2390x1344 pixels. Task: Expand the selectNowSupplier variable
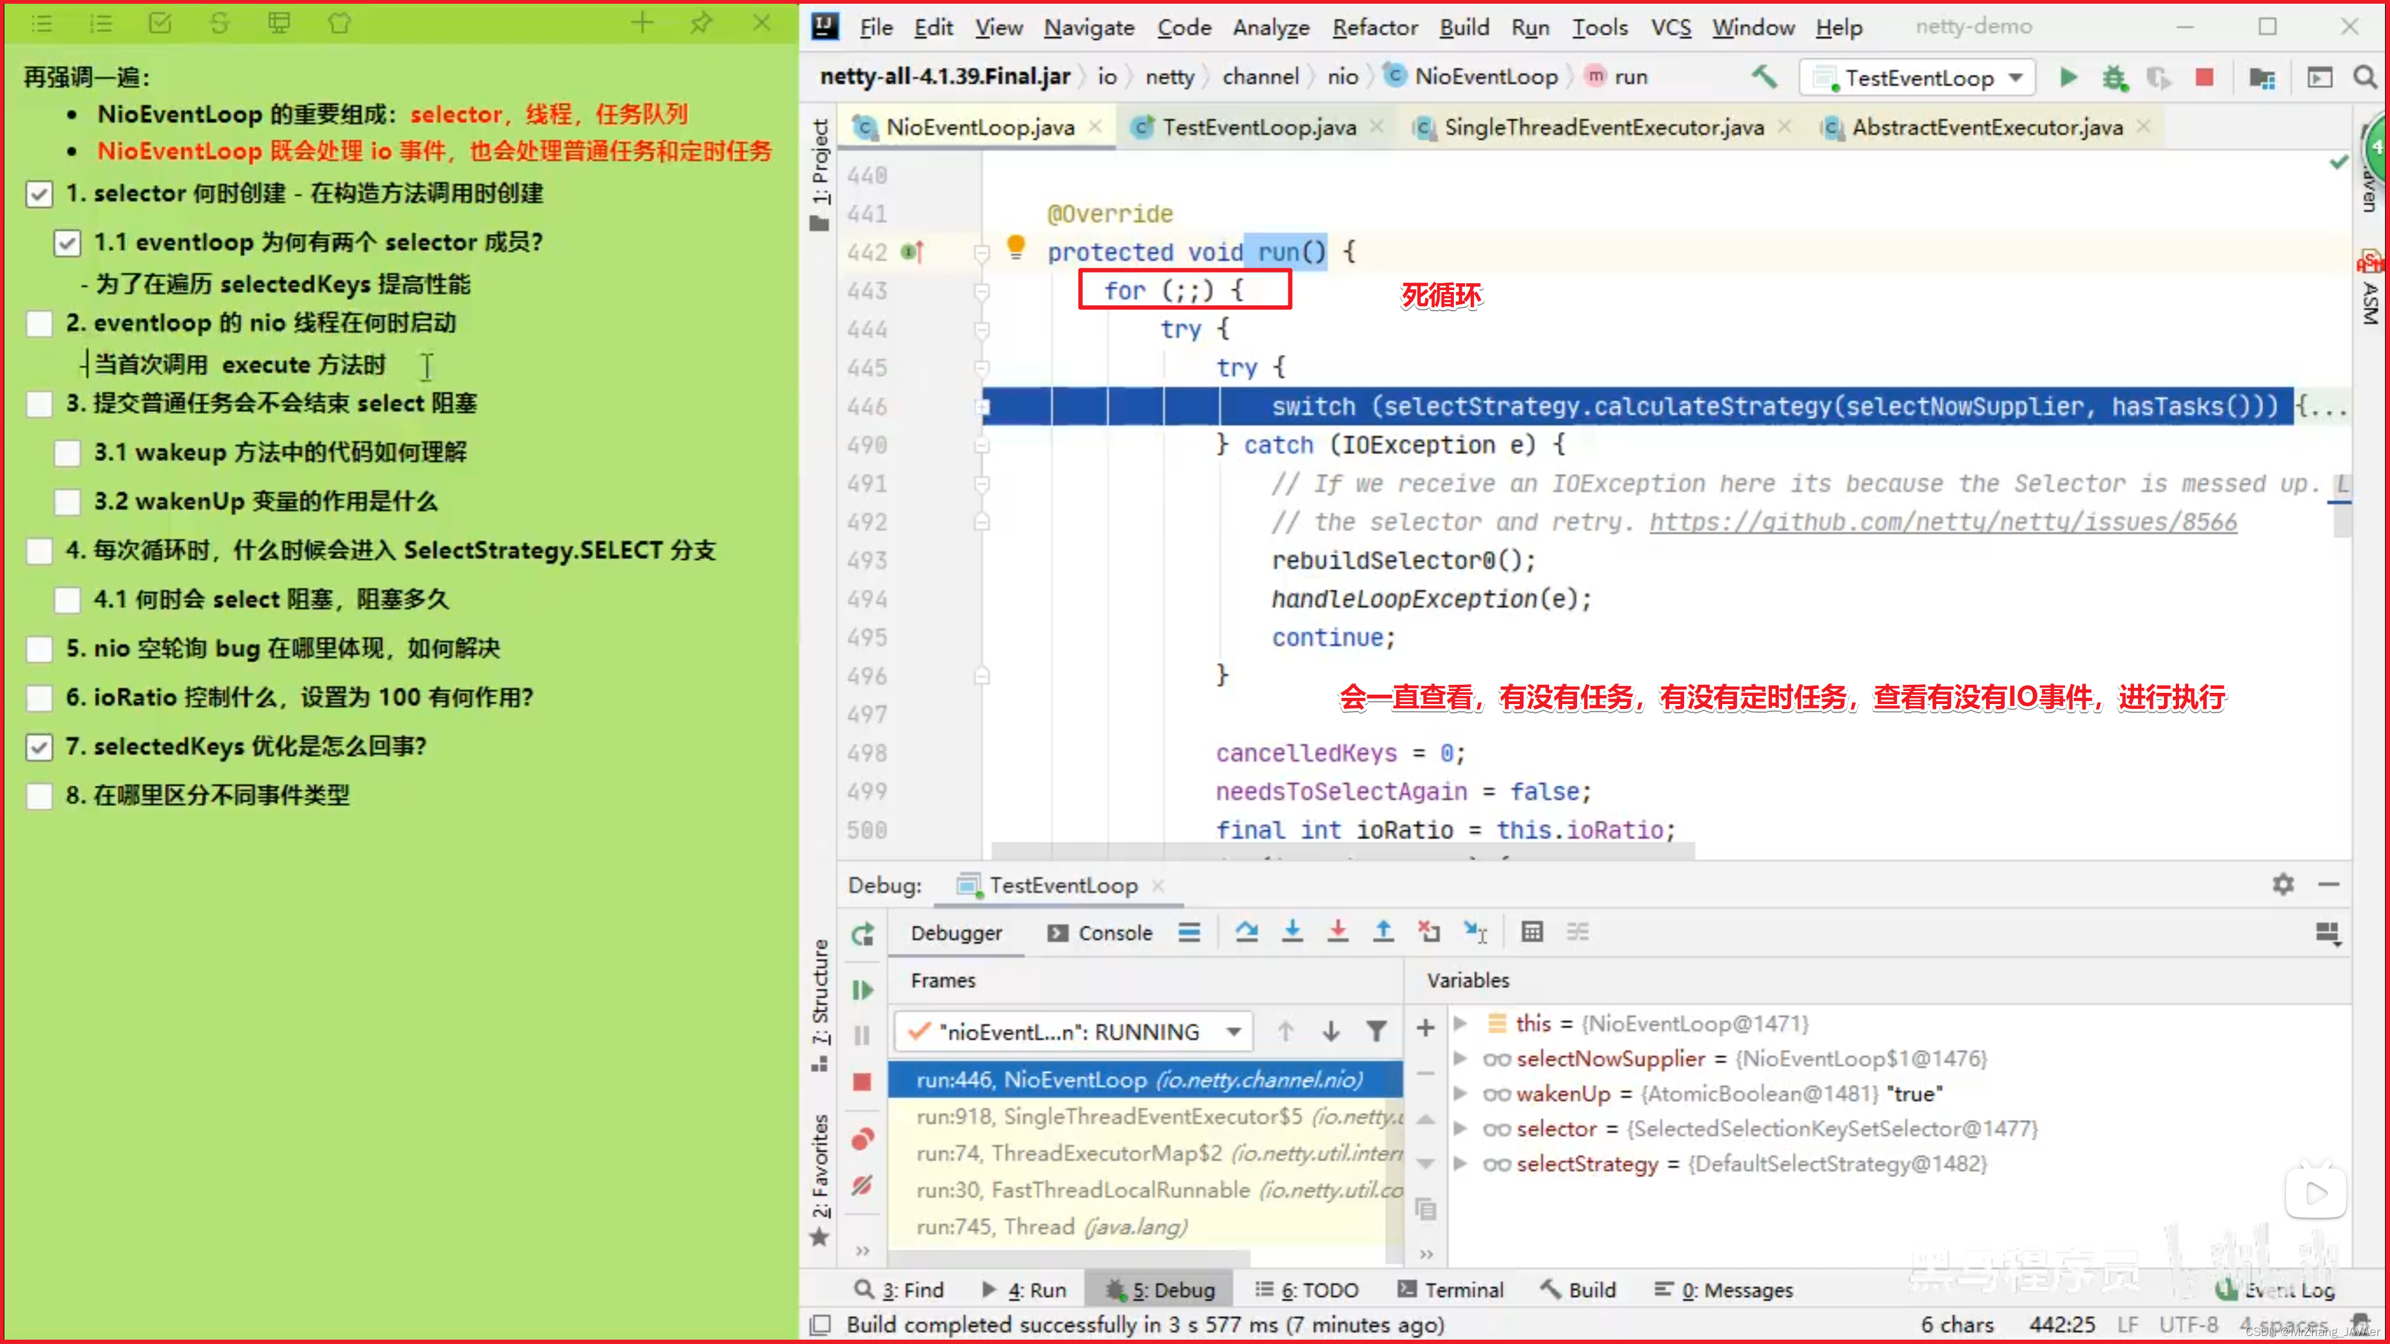click(1460, 1059)
